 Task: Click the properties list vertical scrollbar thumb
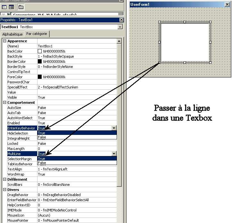119,115
